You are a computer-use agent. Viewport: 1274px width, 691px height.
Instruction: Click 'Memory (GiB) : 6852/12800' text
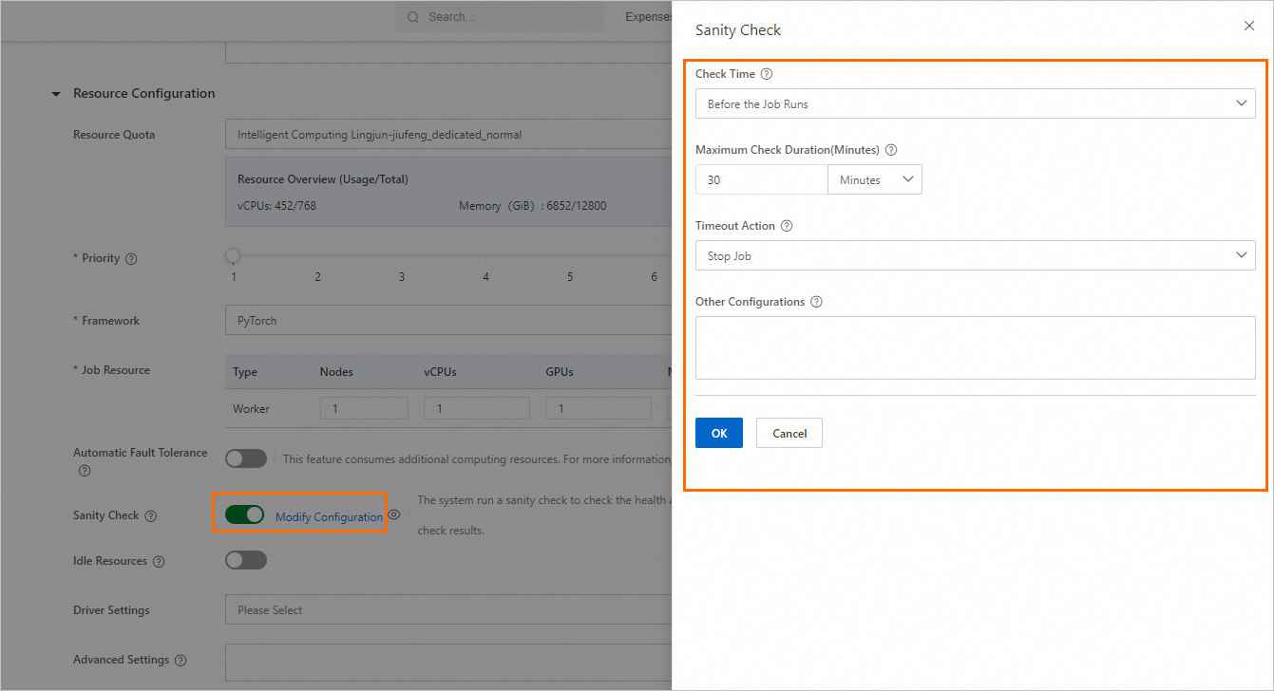(x=532, y=205)
